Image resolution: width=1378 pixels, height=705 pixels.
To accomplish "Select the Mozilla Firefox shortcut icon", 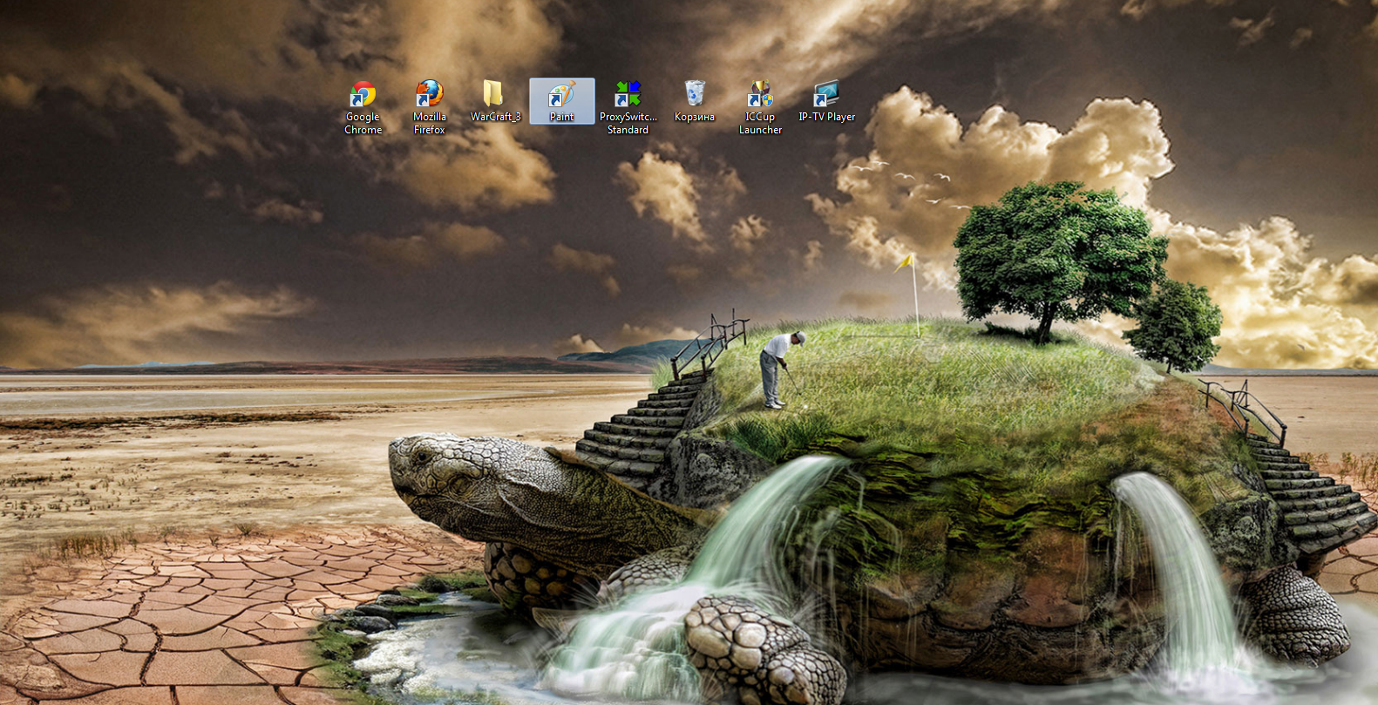I will click(x=429, y=94).
